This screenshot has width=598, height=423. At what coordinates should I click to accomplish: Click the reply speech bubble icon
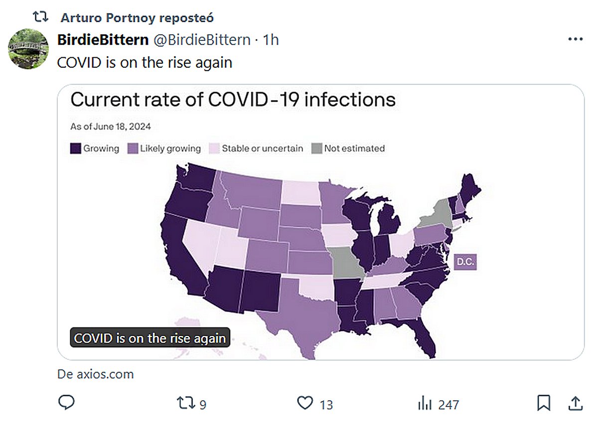coord(66,403)
